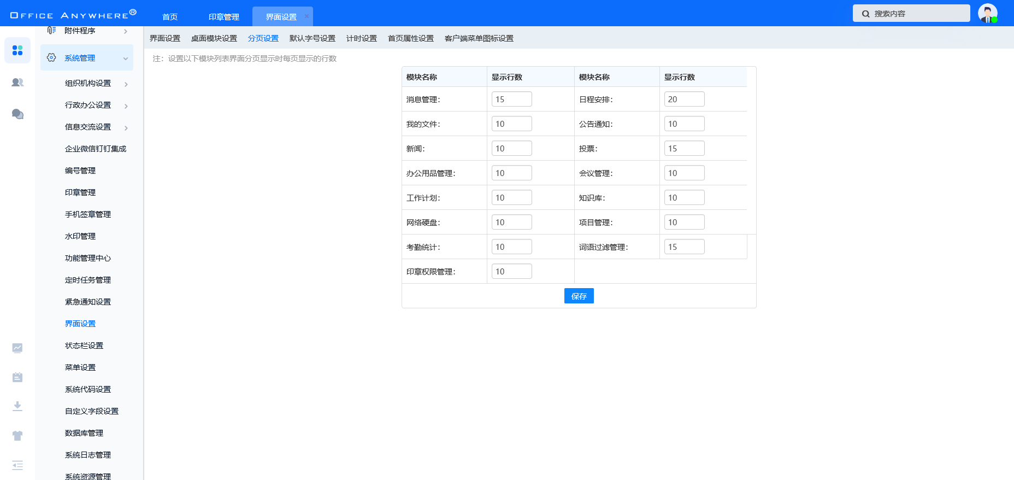The width and height of the screenshot is (1014, 480).
Task: Switch to the 桌面模块设置 tab
Action: pos(214,38)
